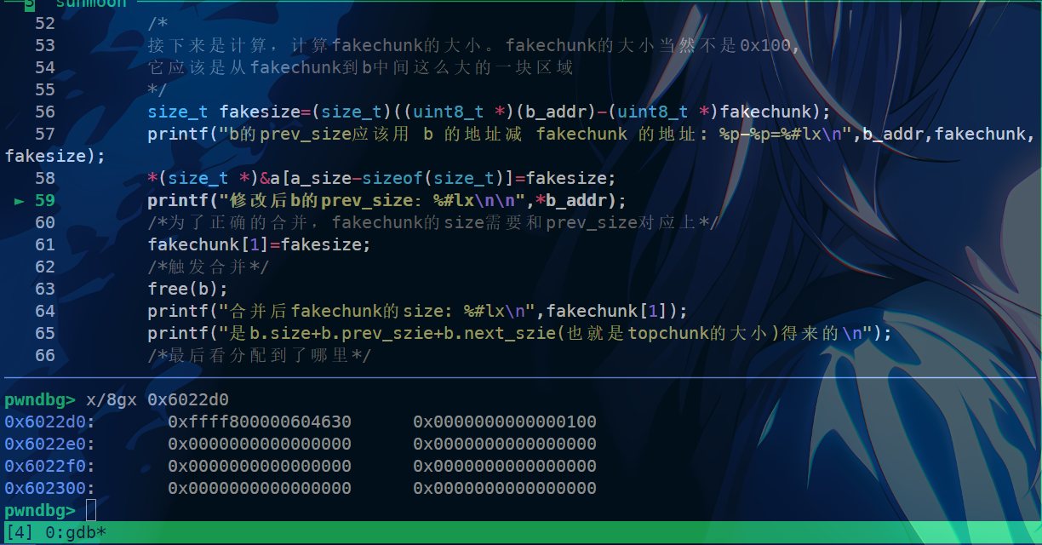
Task: Click line number 60
Action: [45, 222]
